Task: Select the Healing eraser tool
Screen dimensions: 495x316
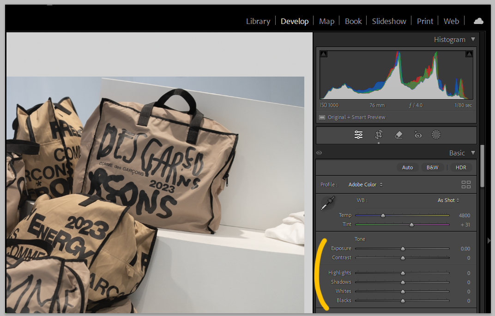Action: pos(398,135)
